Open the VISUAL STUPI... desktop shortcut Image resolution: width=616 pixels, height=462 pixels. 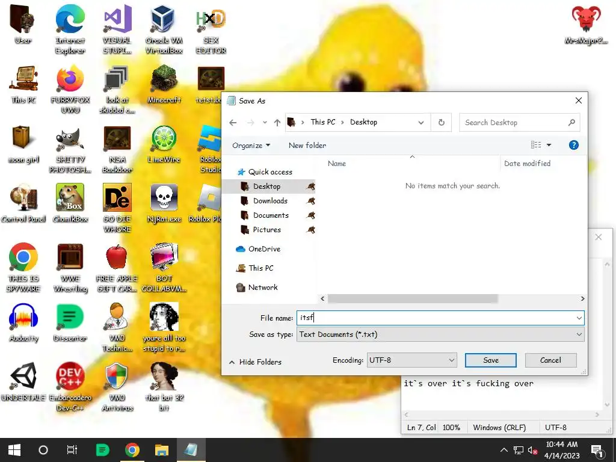coord(117,29)
